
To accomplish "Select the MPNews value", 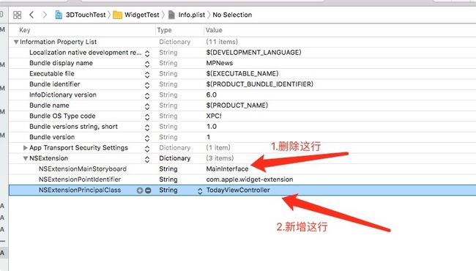I will tap(220, 63).
